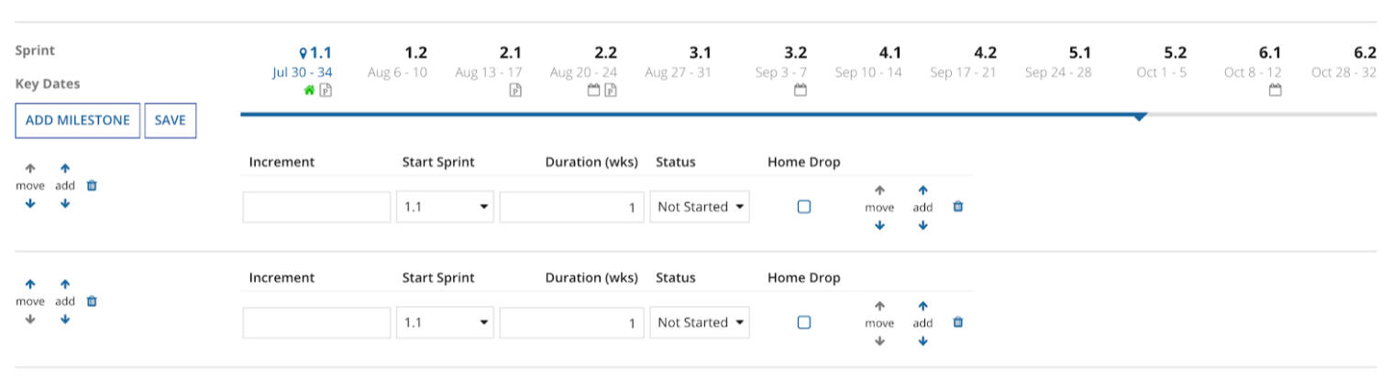Click the calendar icon under sprint 6.1
This screenshot has width=1392, height=383.
pyautogui.click(x=1274, y=90)
